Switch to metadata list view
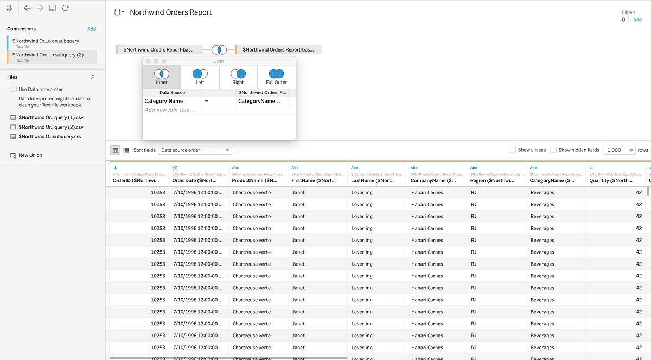 126,150
